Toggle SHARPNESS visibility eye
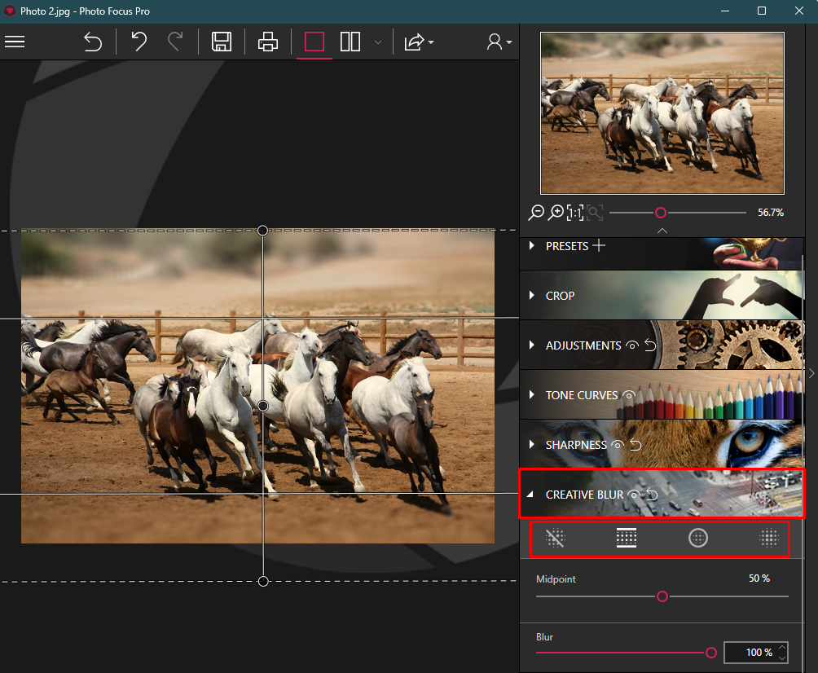The image size is (818, 673). [618, 445]
